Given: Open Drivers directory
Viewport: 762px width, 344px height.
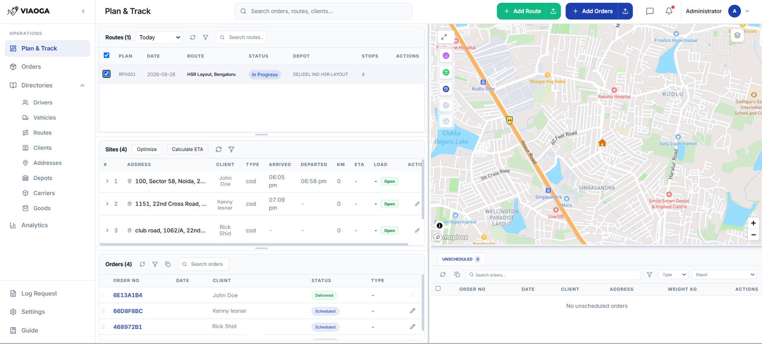Looking at the screenshot, I should point(43,102).
